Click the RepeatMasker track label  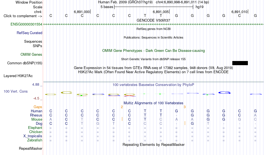(x=31, y=148)
